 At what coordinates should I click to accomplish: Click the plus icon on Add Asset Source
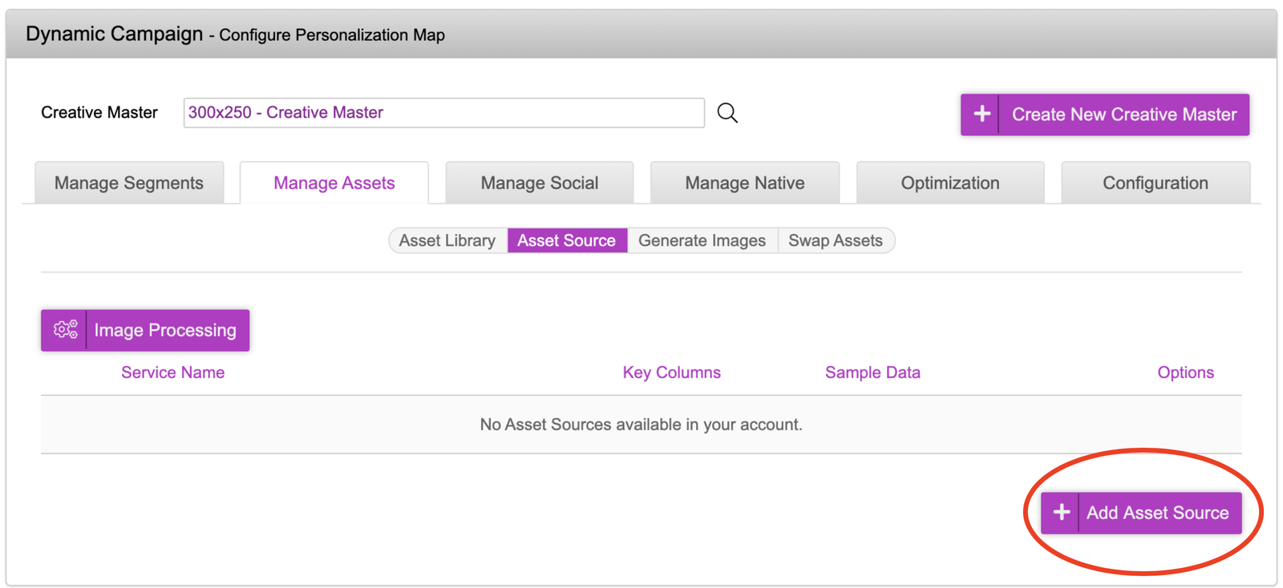tap(1061, 513)
